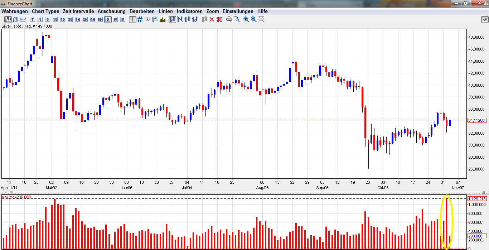The height and width of the screenshot is (250, 489).
Task: Switch to 8H interval
Action: pyautogui.click(x=100, y=19)
